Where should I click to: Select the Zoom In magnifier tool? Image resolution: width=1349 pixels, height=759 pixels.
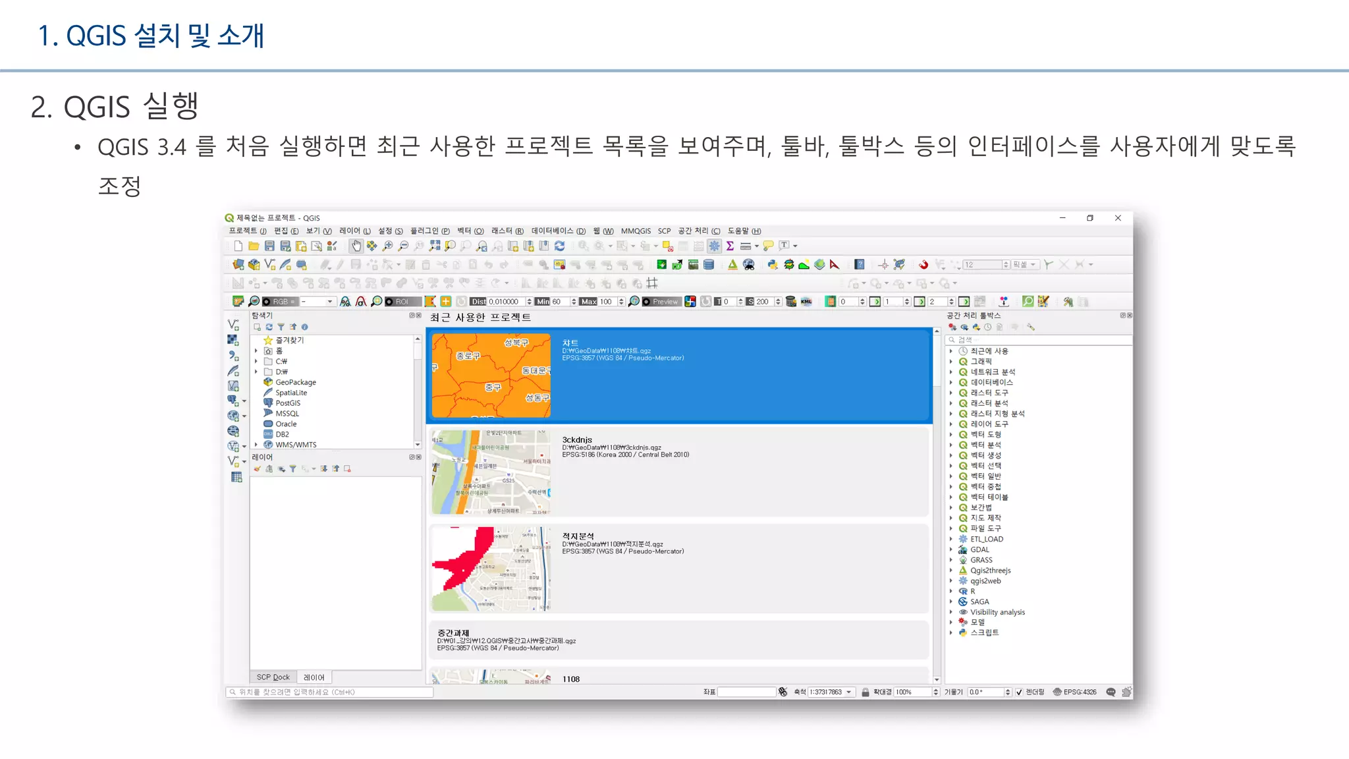tap(388, 246)
